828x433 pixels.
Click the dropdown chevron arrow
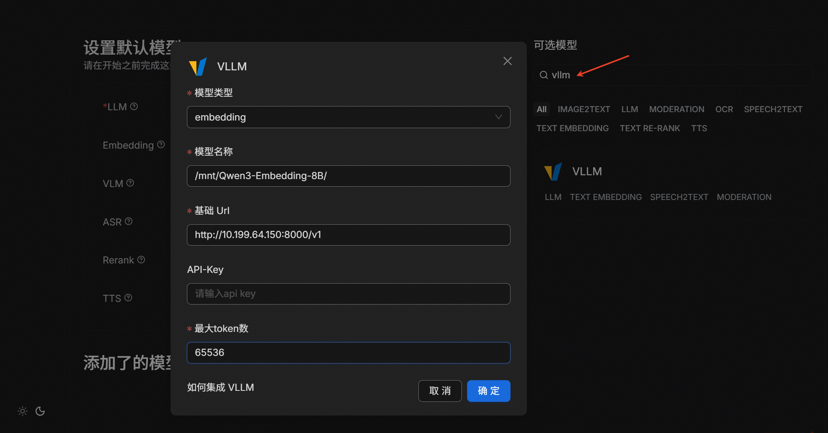point(498,117)
